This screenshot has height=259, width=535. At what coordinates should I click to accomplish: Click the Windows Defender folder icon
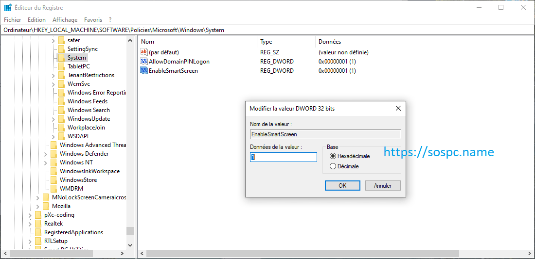tap(53, 154)
